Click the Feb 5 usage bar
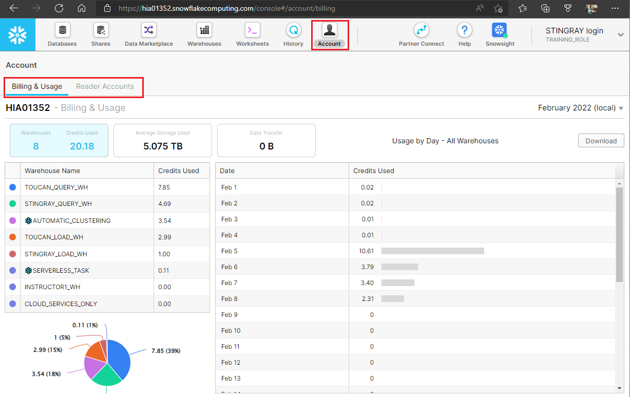630x397 pixels. (x=433, y=251)
